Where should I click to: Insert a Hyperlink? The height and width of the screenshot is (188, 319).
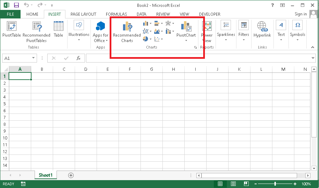pos(262,30)
